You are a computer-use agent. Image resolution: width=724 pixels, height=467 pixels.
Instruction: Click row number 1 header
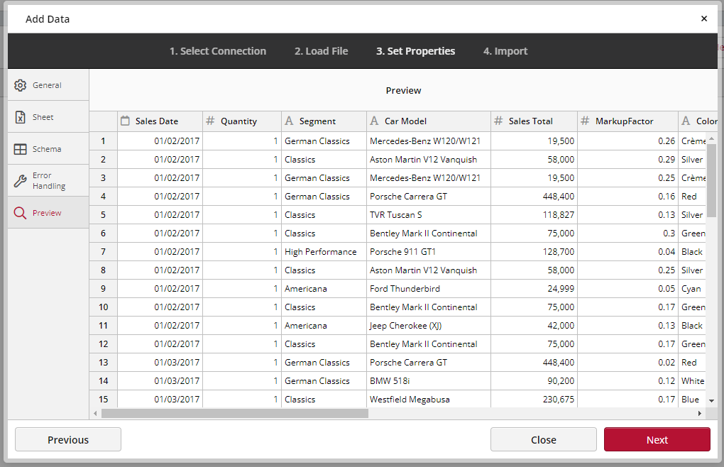click(103, 141)
